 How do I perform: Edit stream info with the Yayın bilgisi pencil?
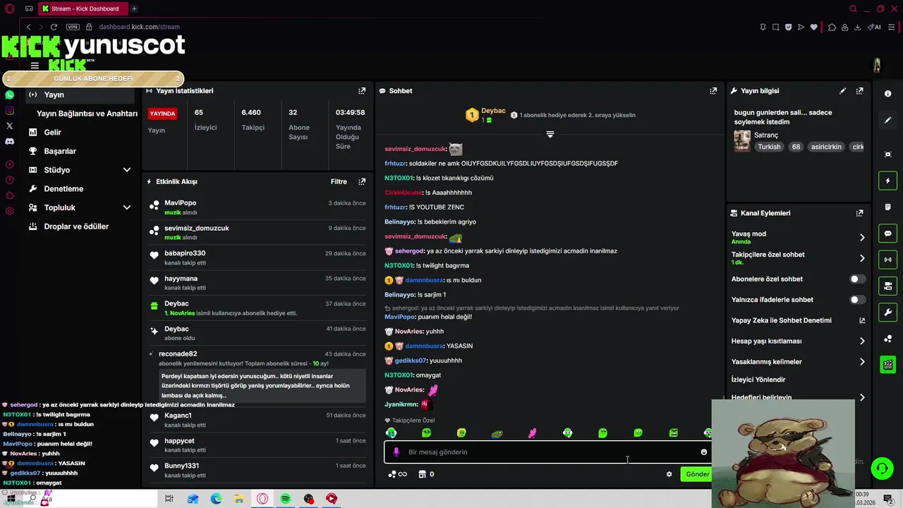[x=842, y=91]
